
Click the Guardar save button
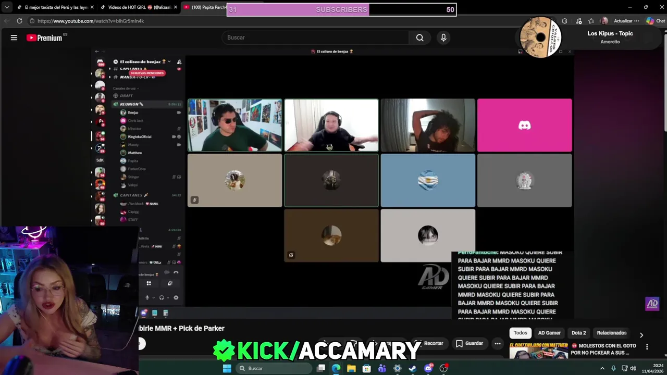click(470, 343)
